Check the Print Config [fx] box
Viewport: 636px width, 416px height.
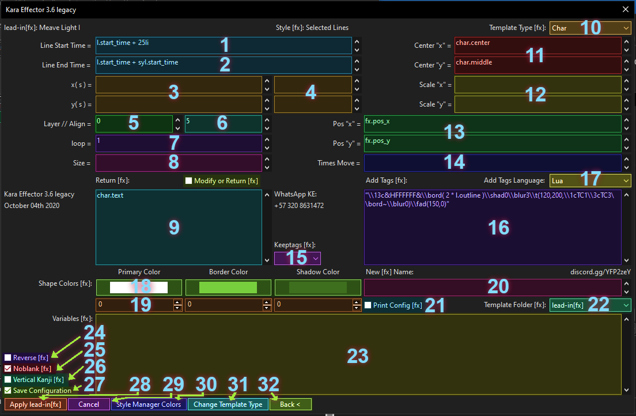click(369, 305)
